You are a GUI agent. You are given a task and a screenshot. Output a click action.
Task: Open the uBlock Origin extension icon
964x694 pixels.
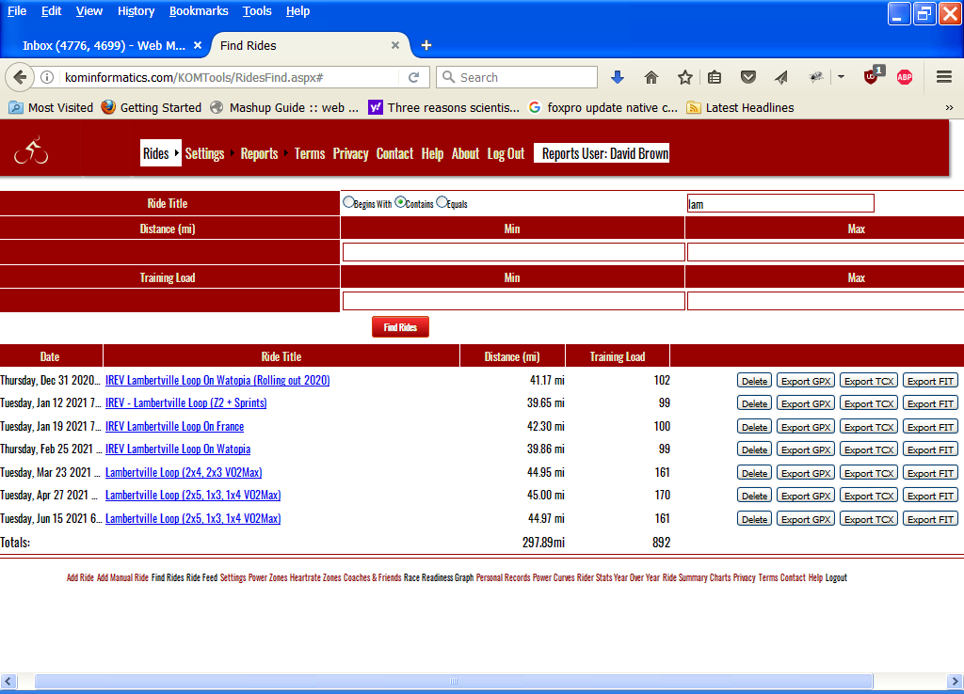pos(872,77)
